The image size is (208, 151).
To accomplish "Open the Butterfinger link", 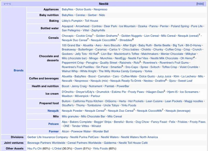I will (x=86, y=49).
